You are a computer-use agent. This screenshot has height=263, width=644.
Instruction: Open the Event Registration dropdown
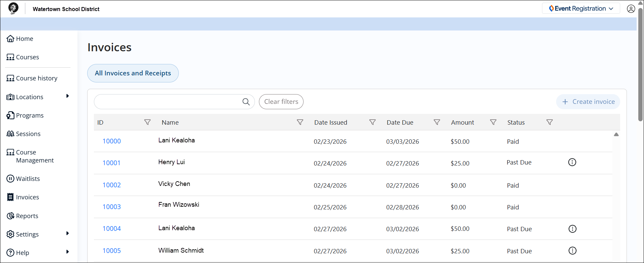[x=581, y=8]
